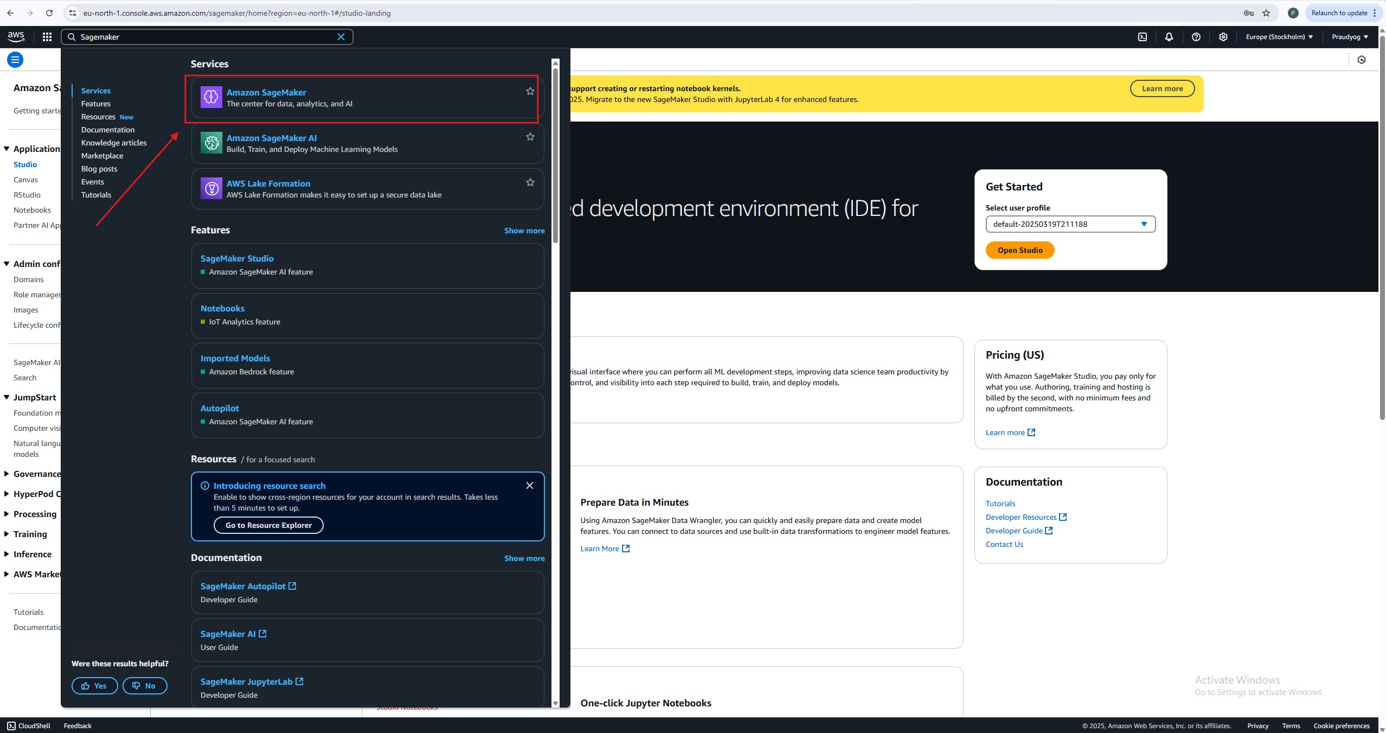The image size is (1386, 733).
Task: Click Go to Resource Explorer button
Action: (x=268, y=525)
